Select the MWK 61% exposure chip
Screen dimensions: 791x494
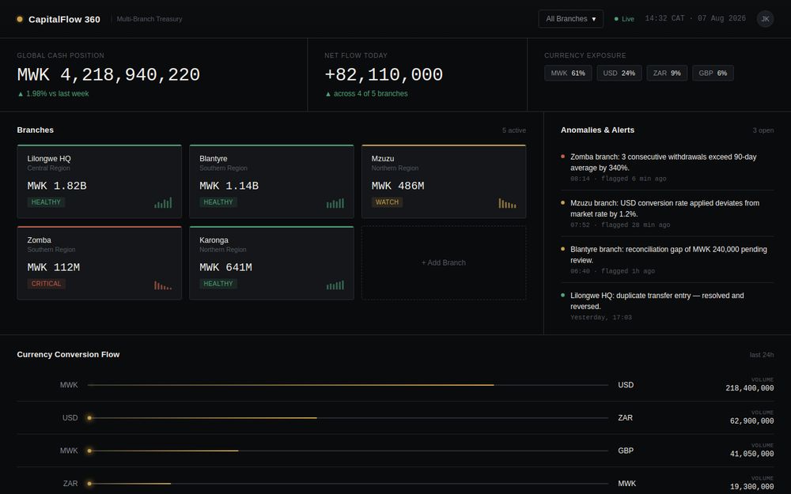pyautogui.click(x=568, y=73)
